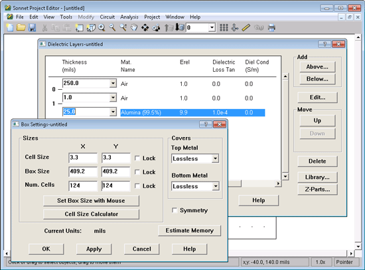Viewport: 365px width, 270px height.
Task: Click the grid dots toolbar icon
Action: (x=224, y=28)
